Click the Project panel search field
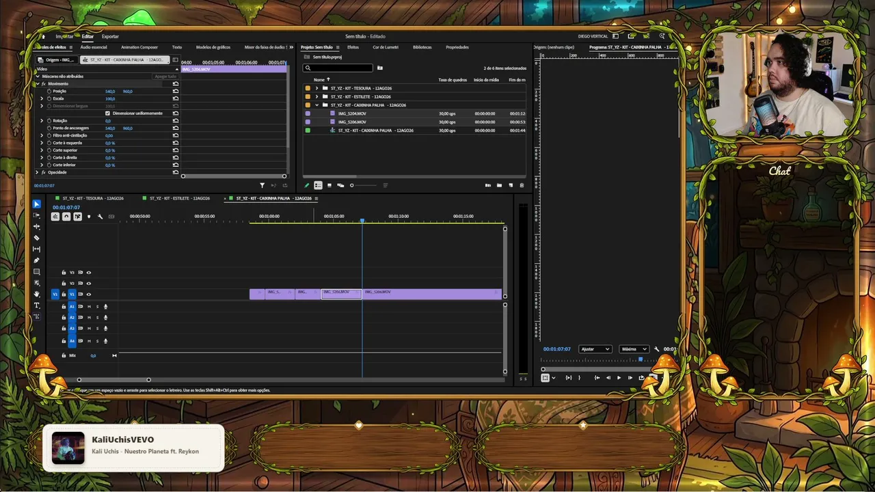This screenshot has height=492, width=875. (x=338, y=68)
